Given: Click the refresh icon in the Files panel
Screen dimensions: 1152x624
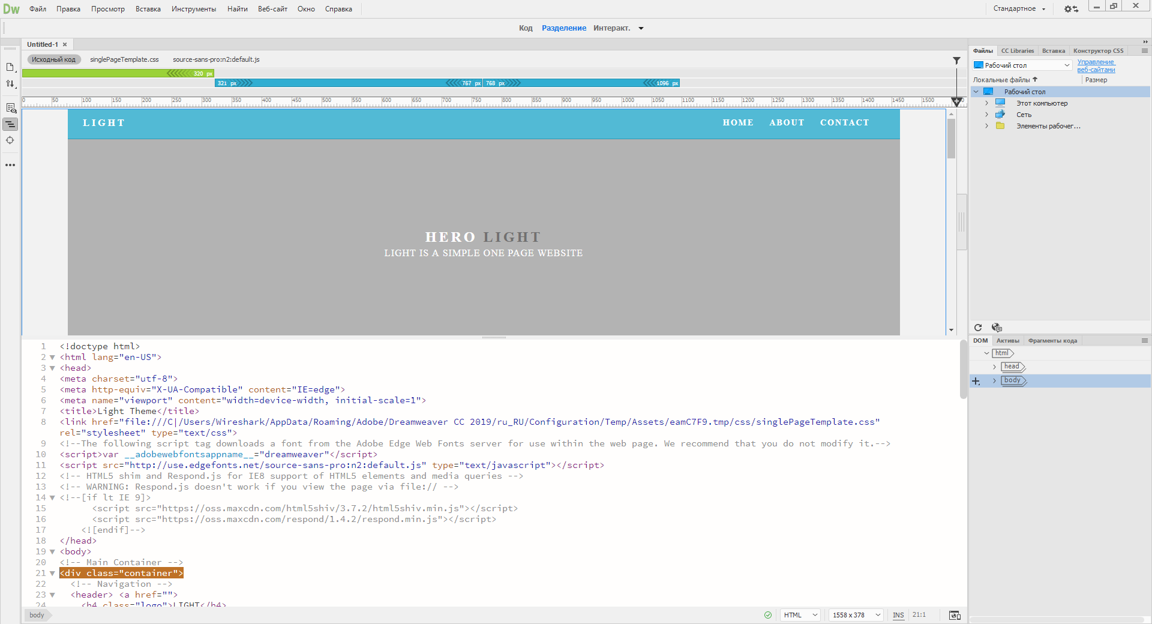Looking at the screenshot, I should [978, 328].
